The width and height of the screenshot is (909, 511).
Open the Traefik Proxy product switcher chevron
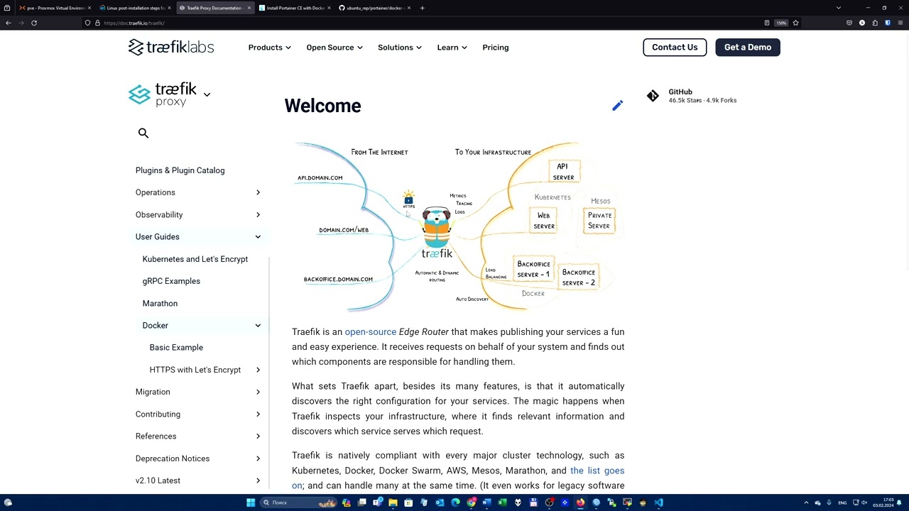207,94
